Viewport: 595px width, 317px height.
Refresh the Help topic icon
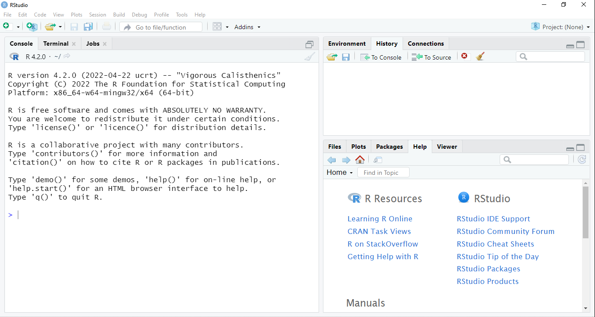(582, 160)
